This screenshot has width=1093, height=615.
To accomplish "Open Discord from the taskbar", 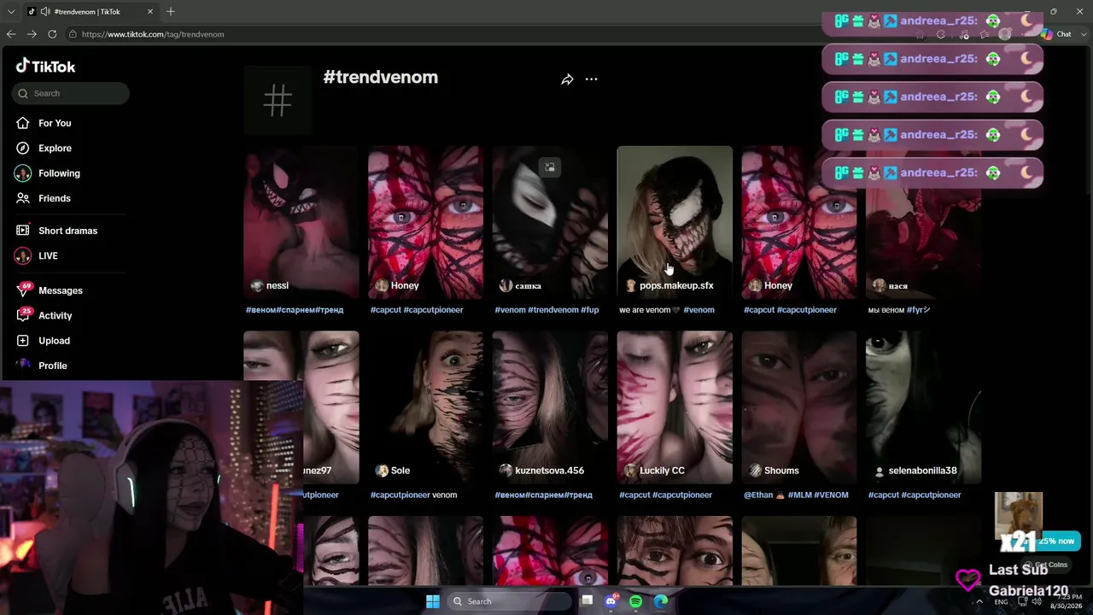I will pyautogui.click(x=611, y=601).
